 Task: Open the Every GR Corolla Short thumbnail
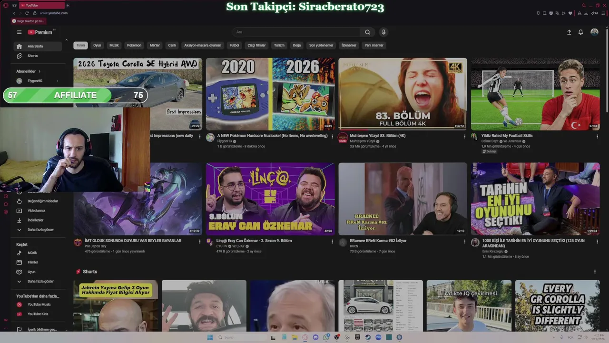[557, 306]
